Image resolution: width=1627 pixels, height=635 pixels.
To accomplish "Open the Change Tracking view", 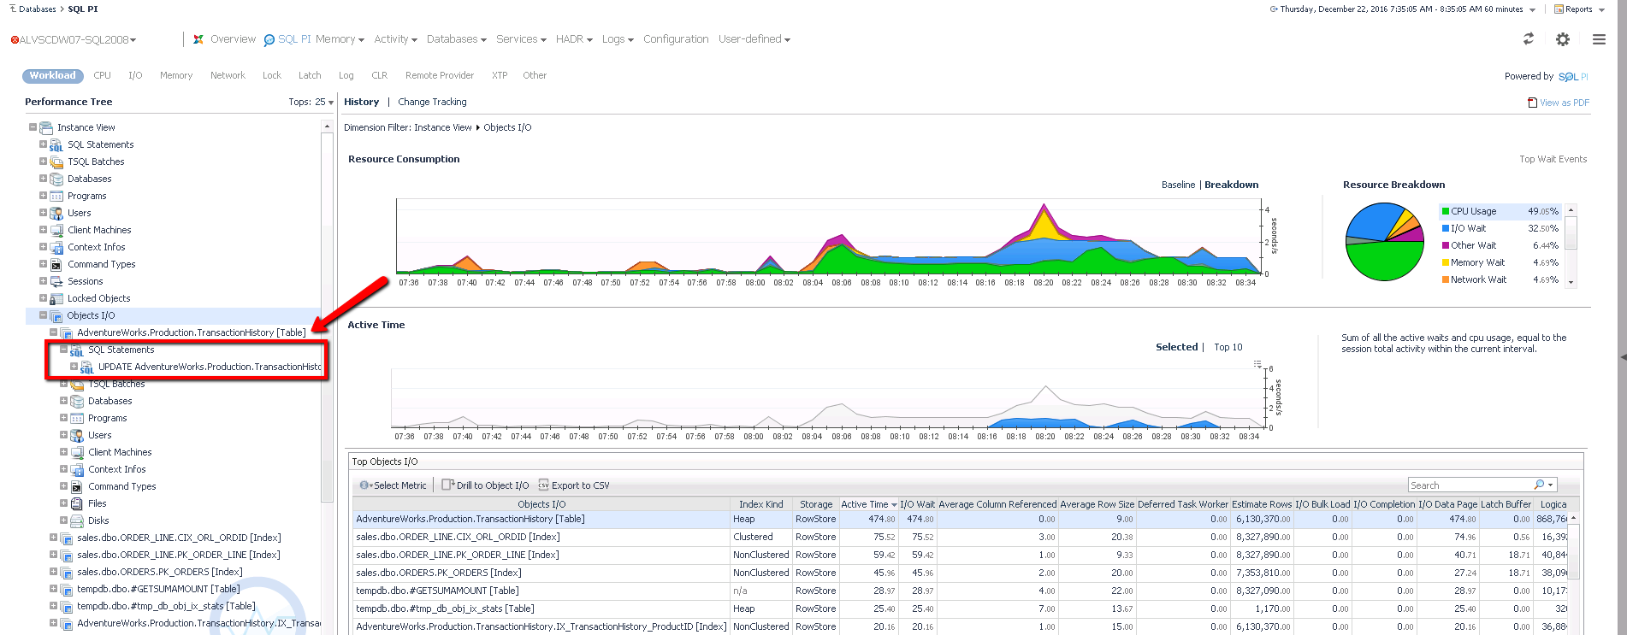I will [432, 103].
